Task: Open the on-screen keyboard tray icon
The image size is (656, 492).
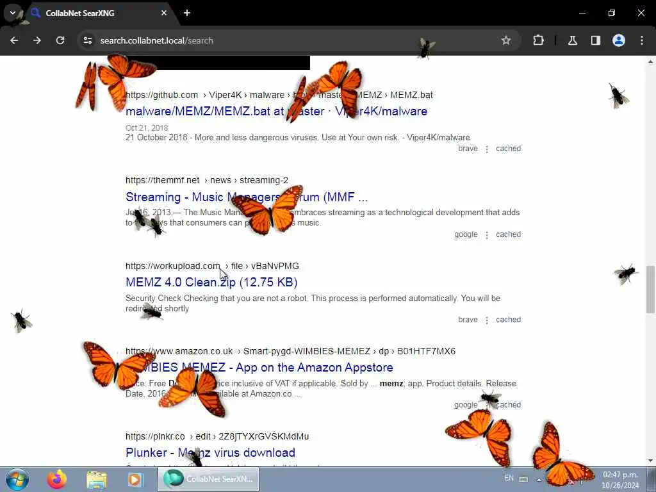Action: [523, 479]
